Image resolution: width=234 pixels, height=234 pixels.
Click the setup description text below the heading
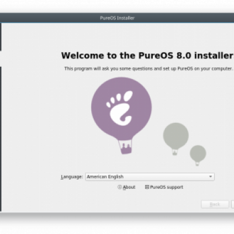(149, 68)
